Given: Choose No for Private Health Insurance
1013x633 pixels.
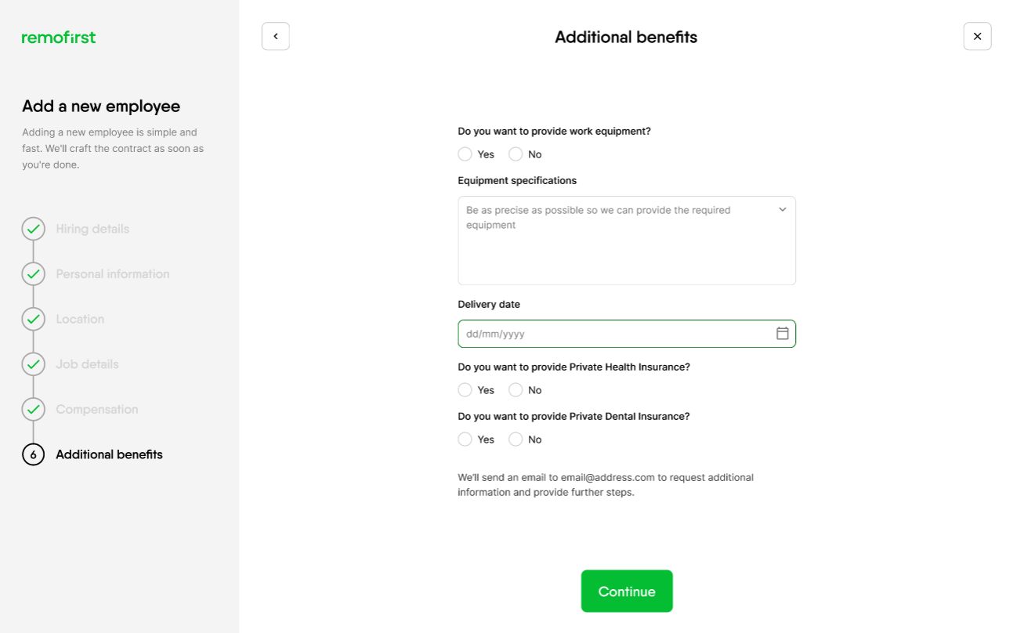Looking at the screenshot, I should pyautogui.click(x=516, y=390).
